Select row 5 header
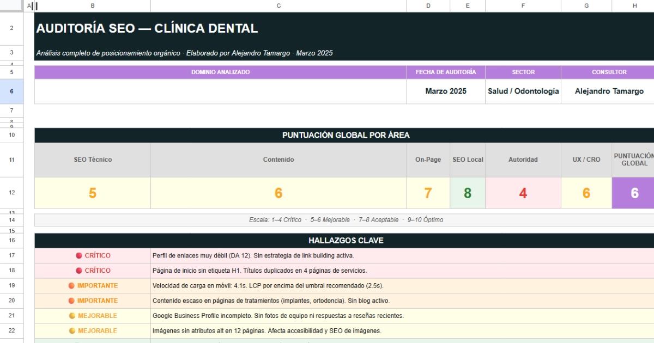 pos(11,72)
